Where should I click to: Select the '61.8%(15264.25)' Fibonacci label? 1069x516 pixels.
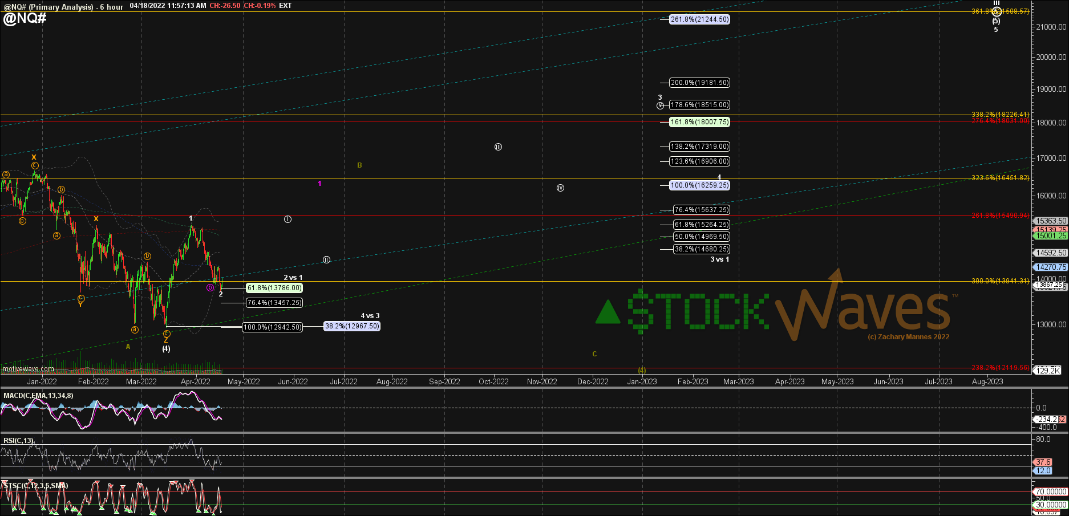[x=702, y=225]
